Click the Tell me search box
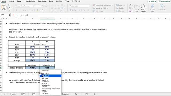This screenshot has height=96, width=171. [x=76, y=1]
